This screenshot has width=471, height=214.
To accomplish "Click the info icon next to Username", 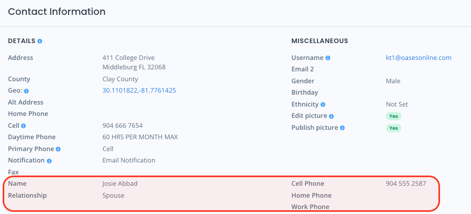I will click(x=328, y=58).
